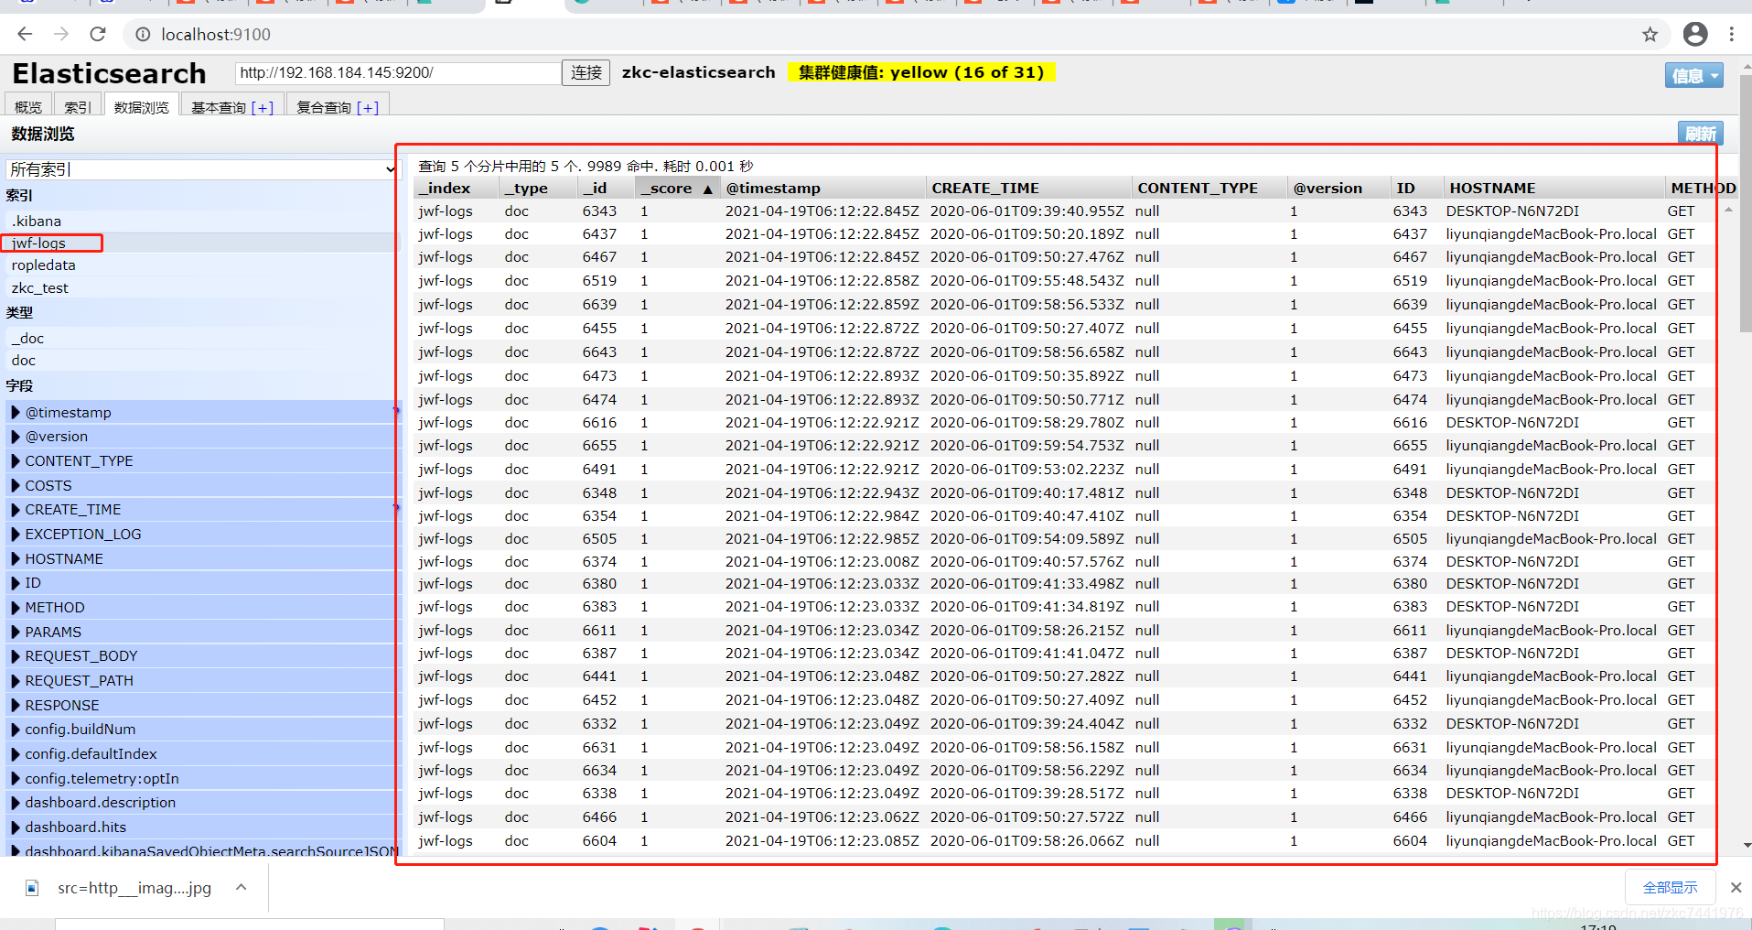Sort by the CREATE_TIME column header

click(1028, 188)
